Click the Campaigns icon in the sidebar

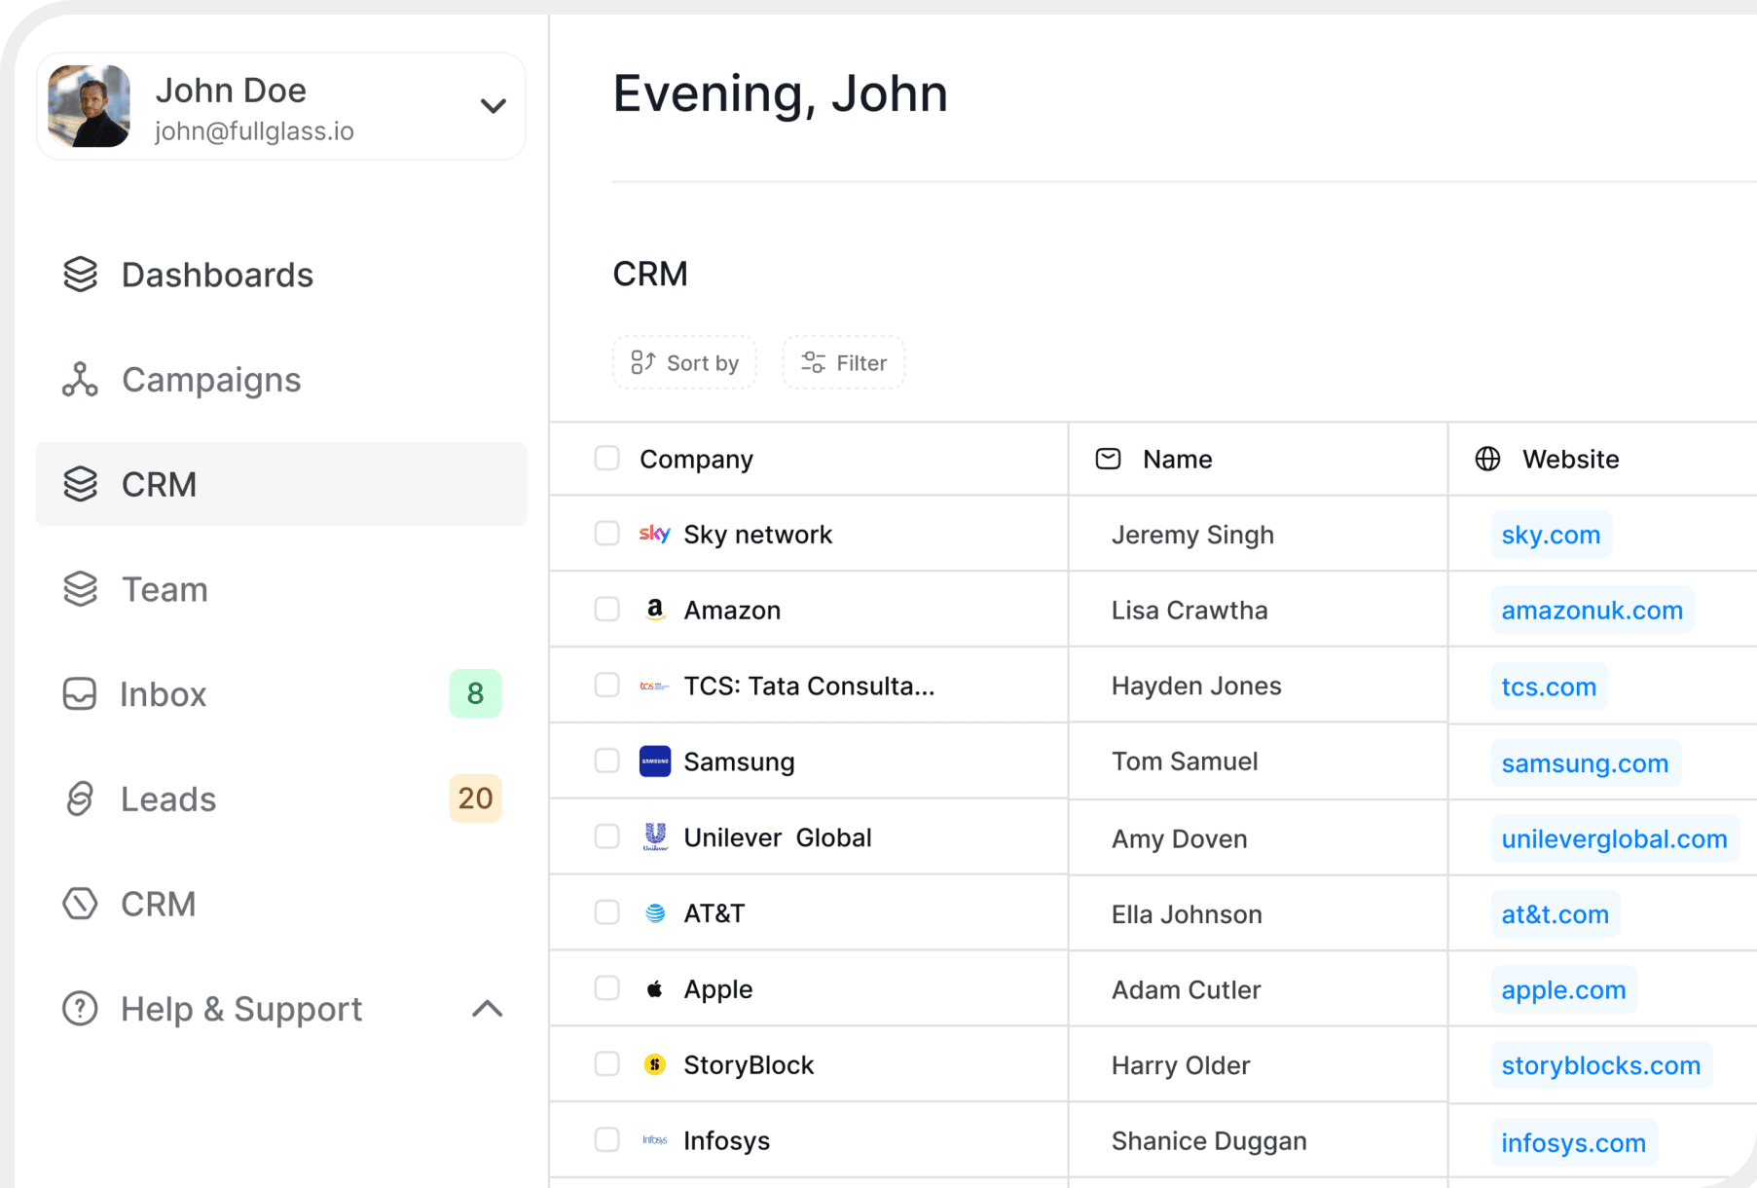pos(80,380)
